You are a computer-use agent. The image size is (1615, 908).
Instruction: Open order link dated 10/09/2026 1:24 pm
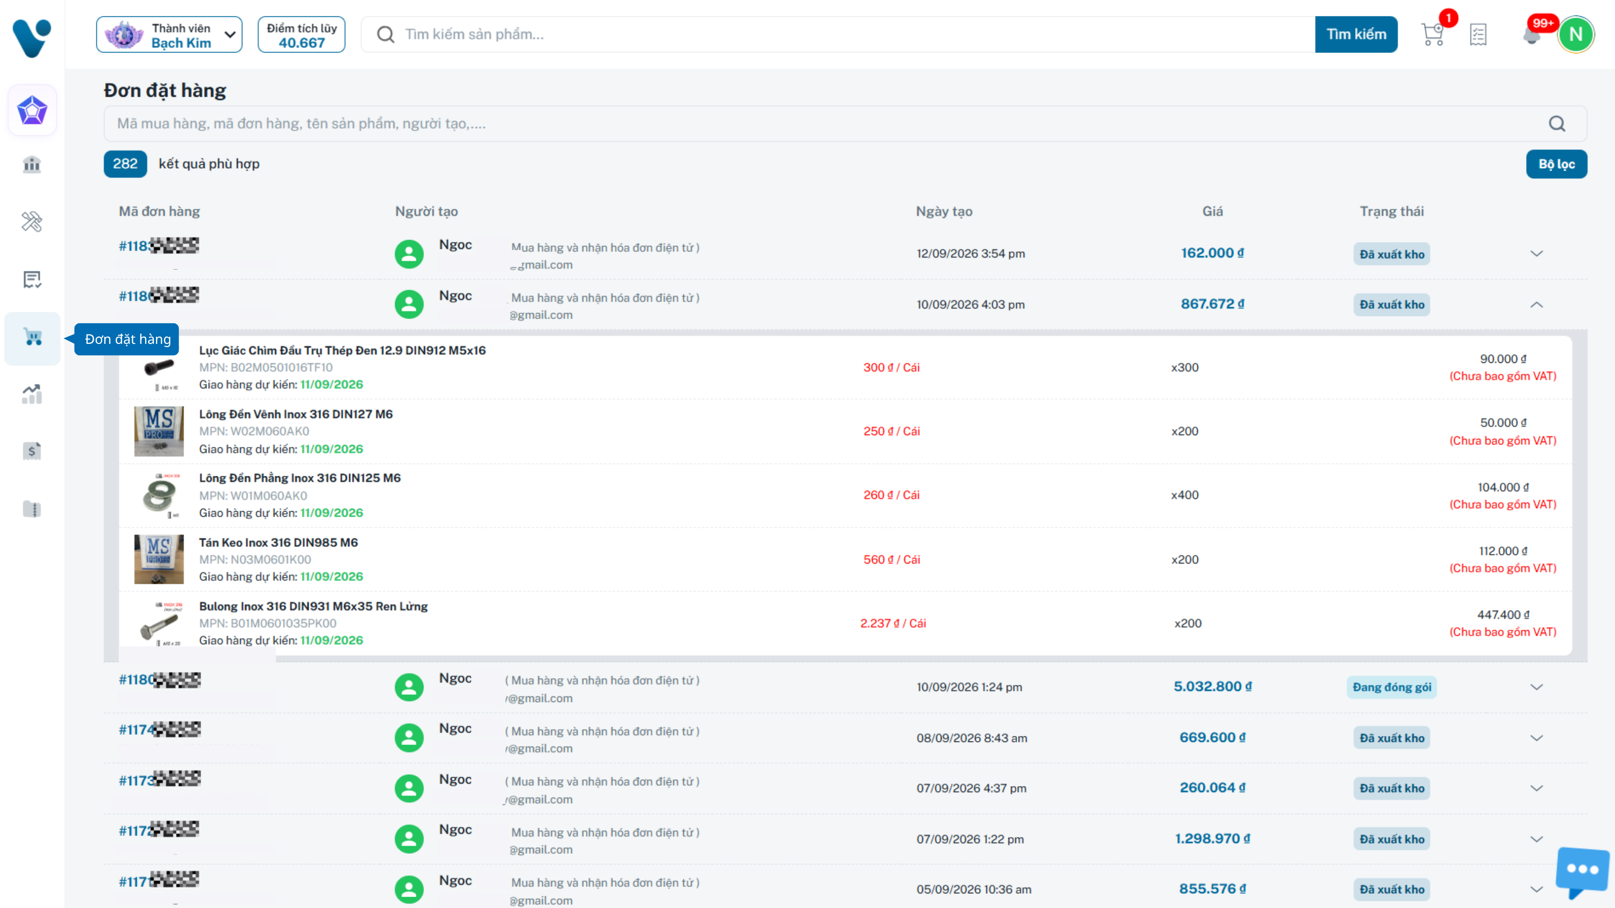click(x=160, y=680)
